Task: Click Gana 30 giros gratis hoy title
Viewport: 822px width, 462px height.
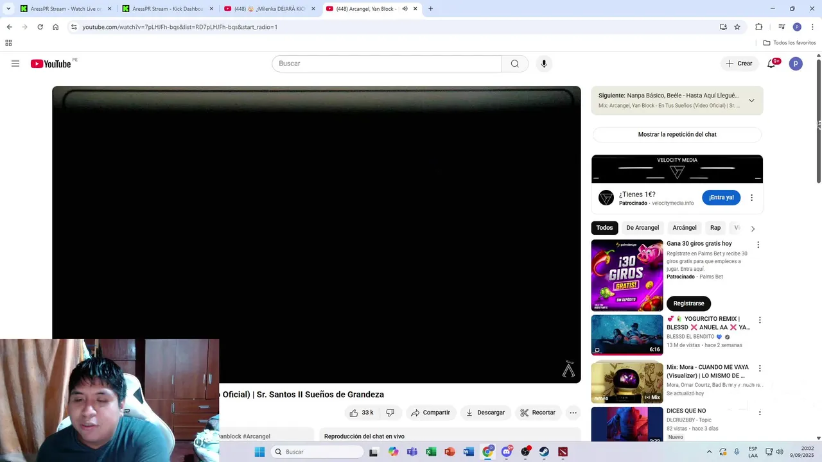Action: pyautogui.click(x=699, y=244)
